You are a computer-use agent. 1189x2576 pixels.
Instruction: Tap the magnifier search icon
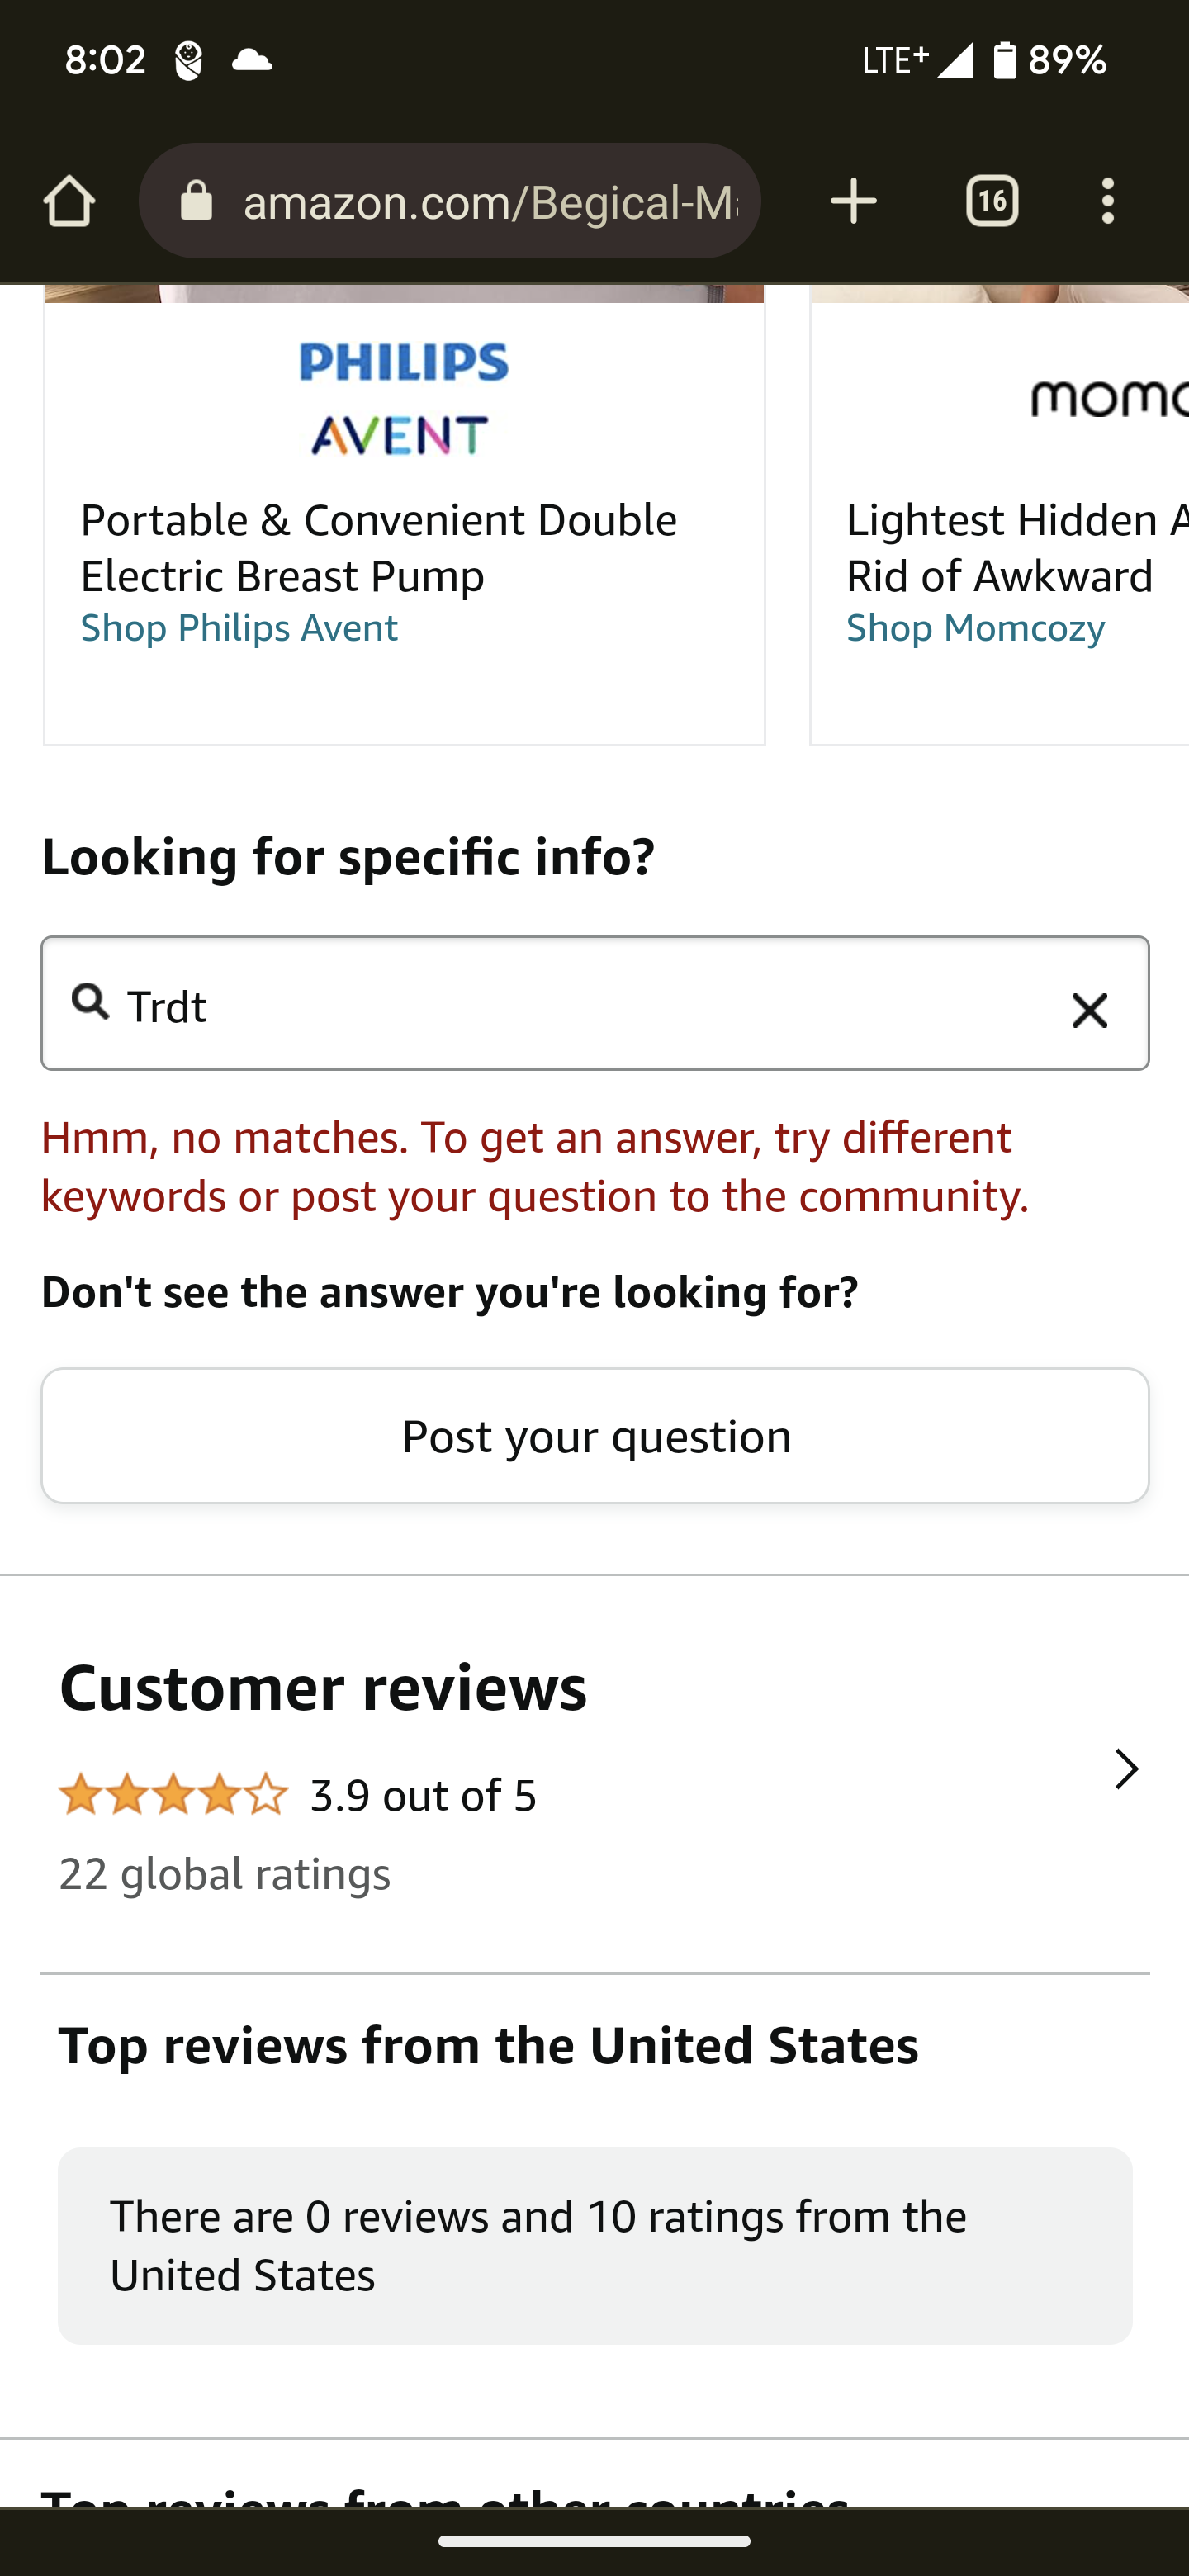pos(91,1000)
